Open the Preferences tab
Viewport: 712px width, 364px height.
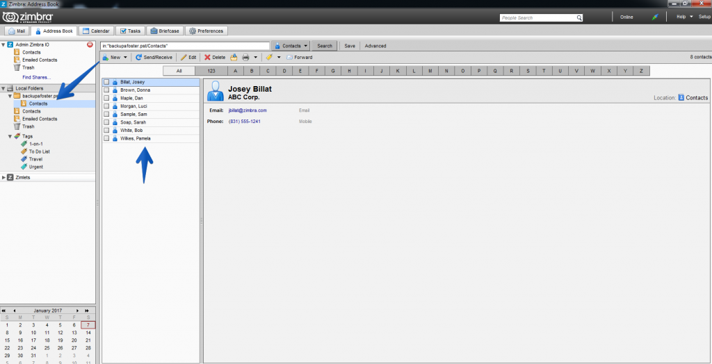[206, 31]
